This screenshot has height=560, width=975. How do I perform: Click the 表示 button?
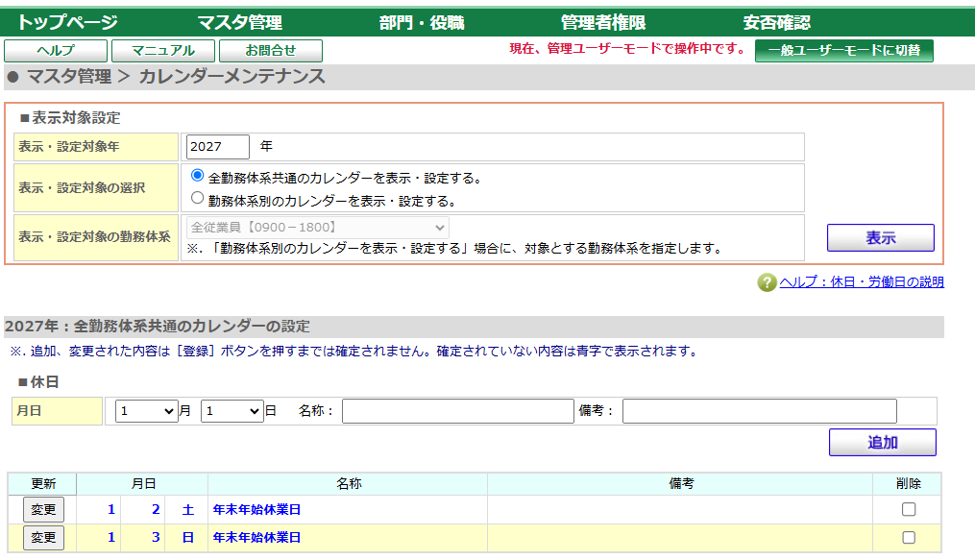click(881, 237)
